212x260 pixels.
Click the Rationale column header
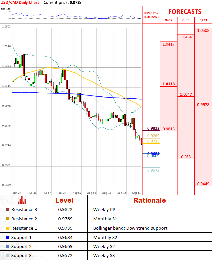coord(149,200)
